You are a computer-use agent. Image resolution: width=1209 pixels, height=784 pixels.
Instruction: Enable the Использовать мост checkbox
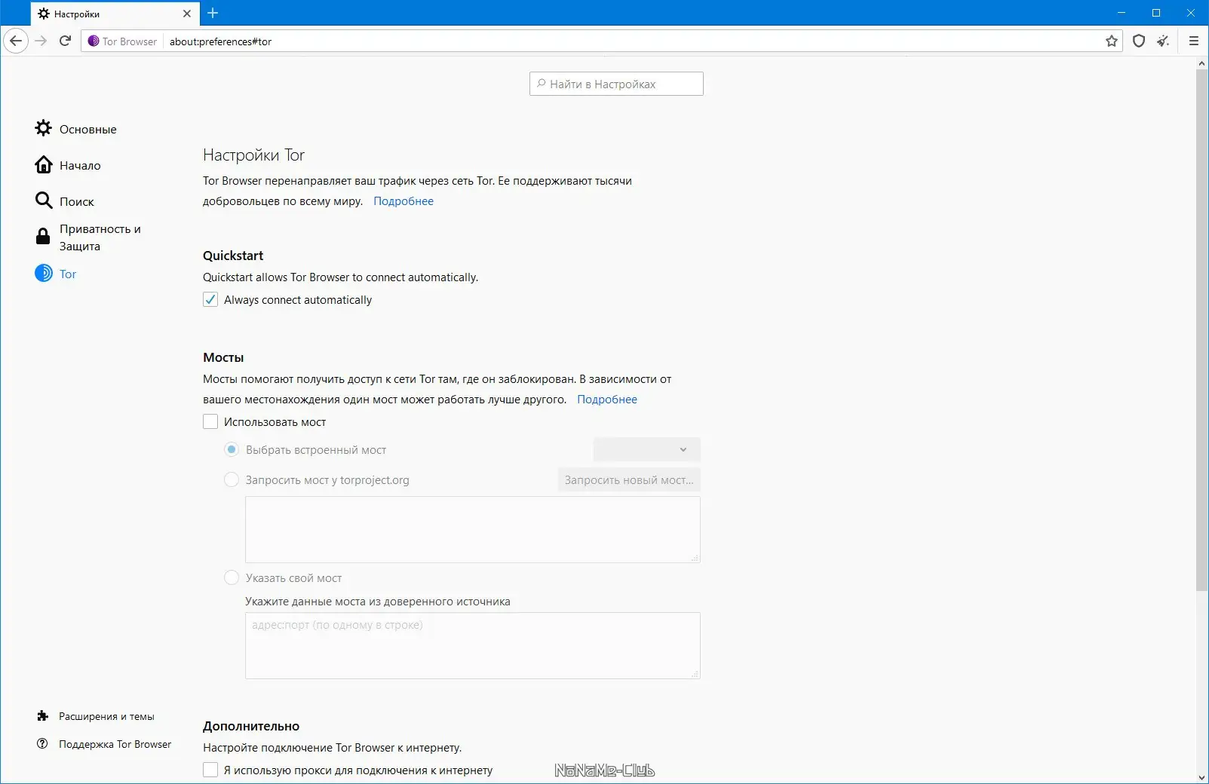click(210, 421)
